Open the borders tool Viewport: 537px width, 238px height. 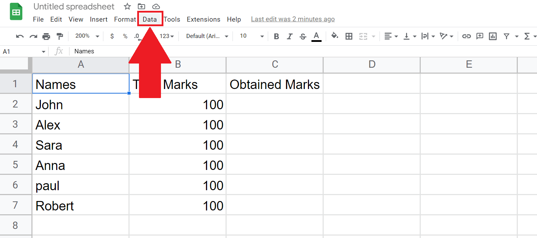point(349,36)
